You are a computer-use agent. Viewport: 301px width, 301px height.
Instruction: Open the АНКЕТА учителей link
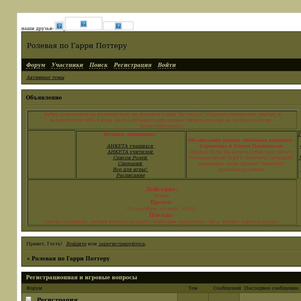[x=130, y=152]
